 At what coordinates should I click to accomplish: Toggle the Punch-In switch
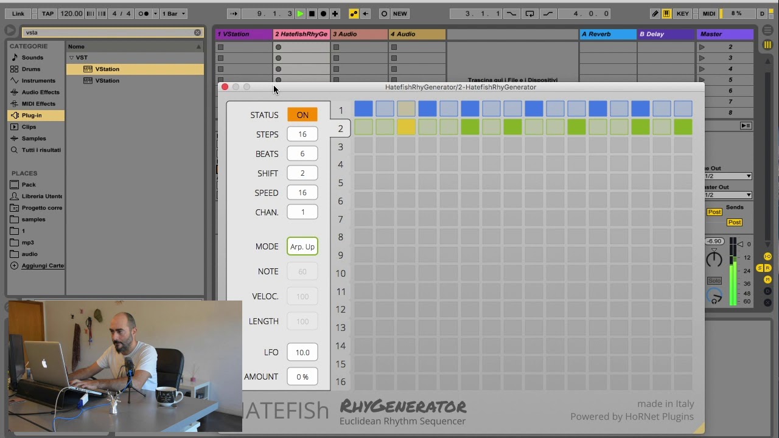511,13
